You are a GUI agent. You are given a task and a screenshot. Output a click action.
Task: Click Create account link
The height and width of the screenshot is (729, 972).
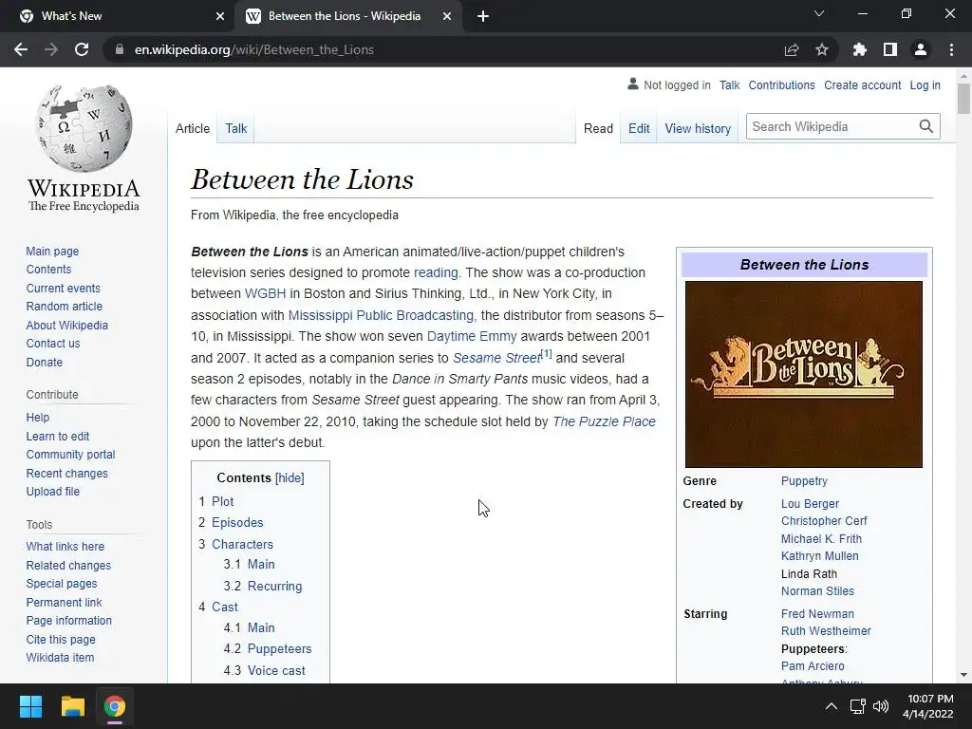click(862, 84)
